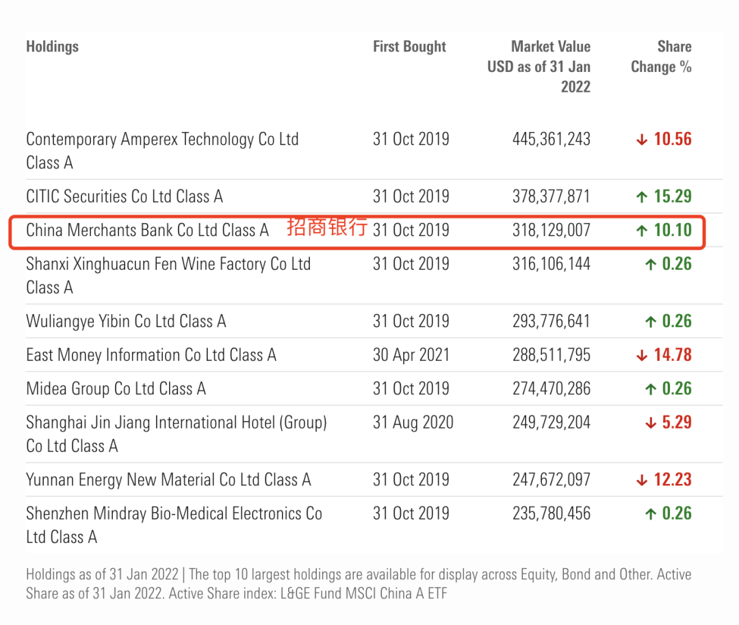Image resolution: width=739 pixels, height=625 pixels.
Task: Click market value 235,780,456
Action: pyautogui.click(x=552, y=513)
